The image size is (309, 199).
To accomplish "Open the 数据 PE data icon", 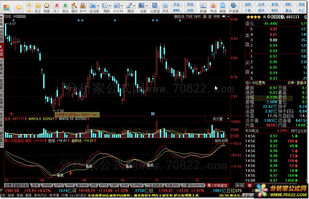I will [x=203, y=8].
